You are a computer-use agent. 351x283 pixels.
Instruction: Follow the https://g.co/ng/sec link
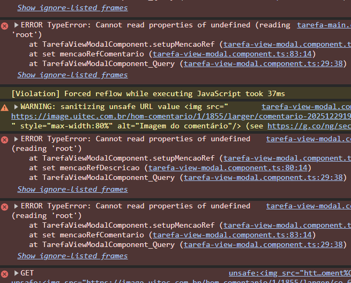309,126
